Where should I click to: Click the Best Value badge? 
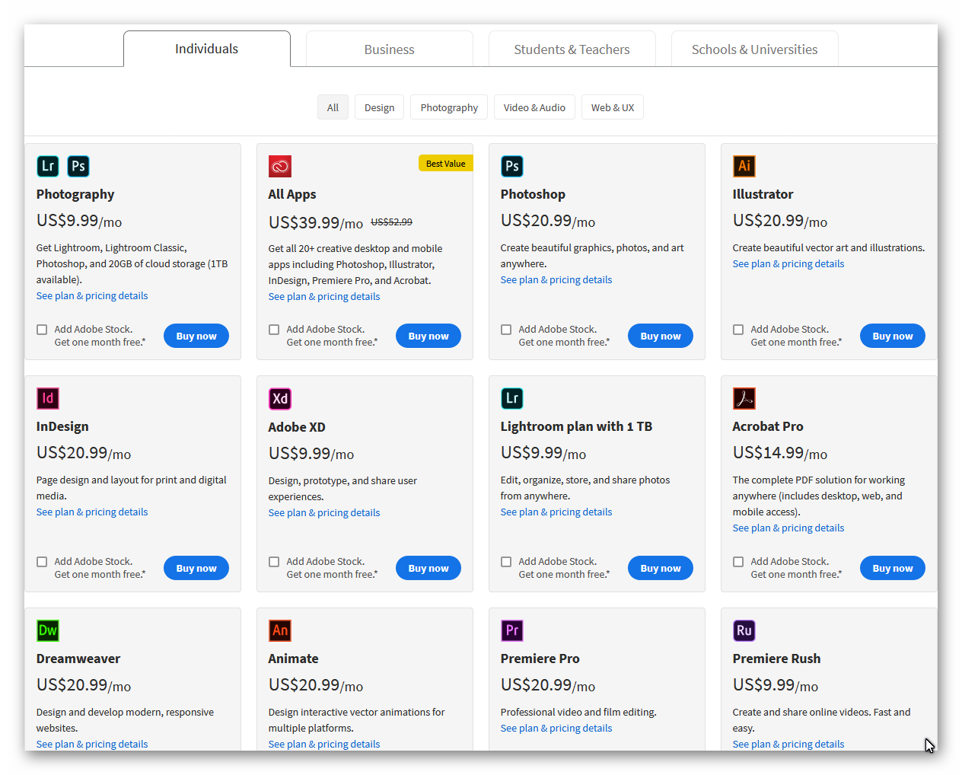point(445,164)
